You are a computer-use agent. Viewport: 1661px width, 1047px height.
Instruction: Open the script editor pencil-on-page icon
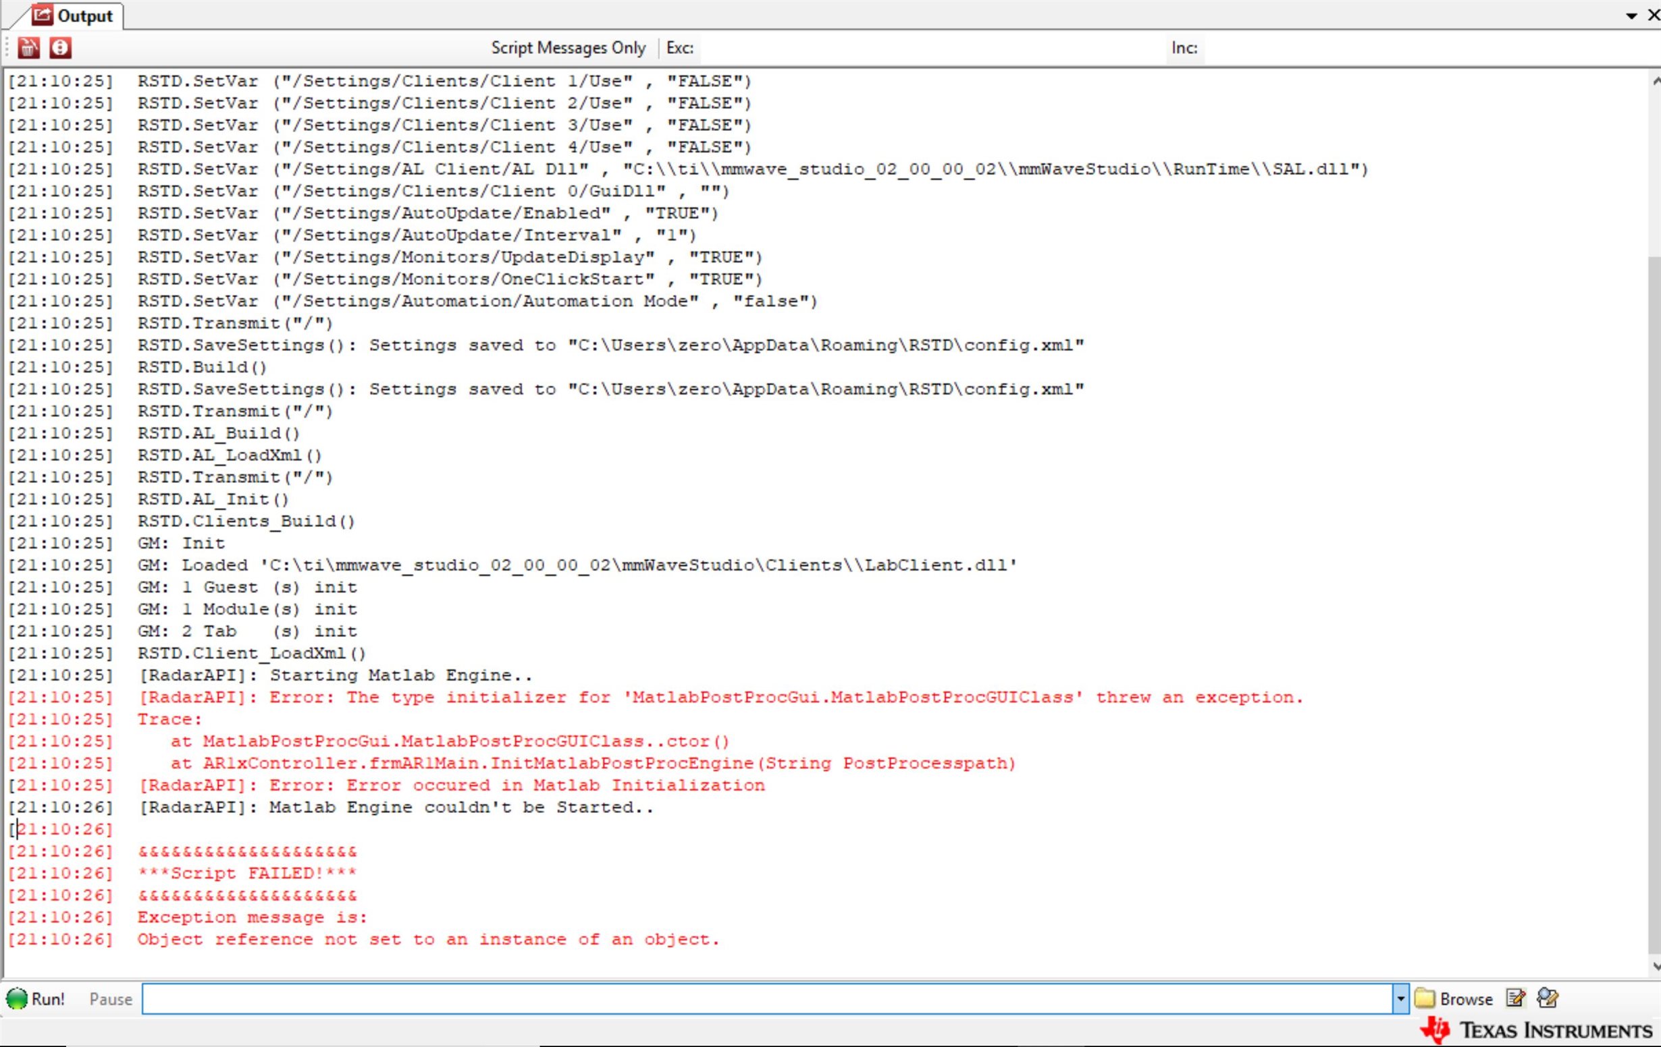click(x=1515, y=998)
